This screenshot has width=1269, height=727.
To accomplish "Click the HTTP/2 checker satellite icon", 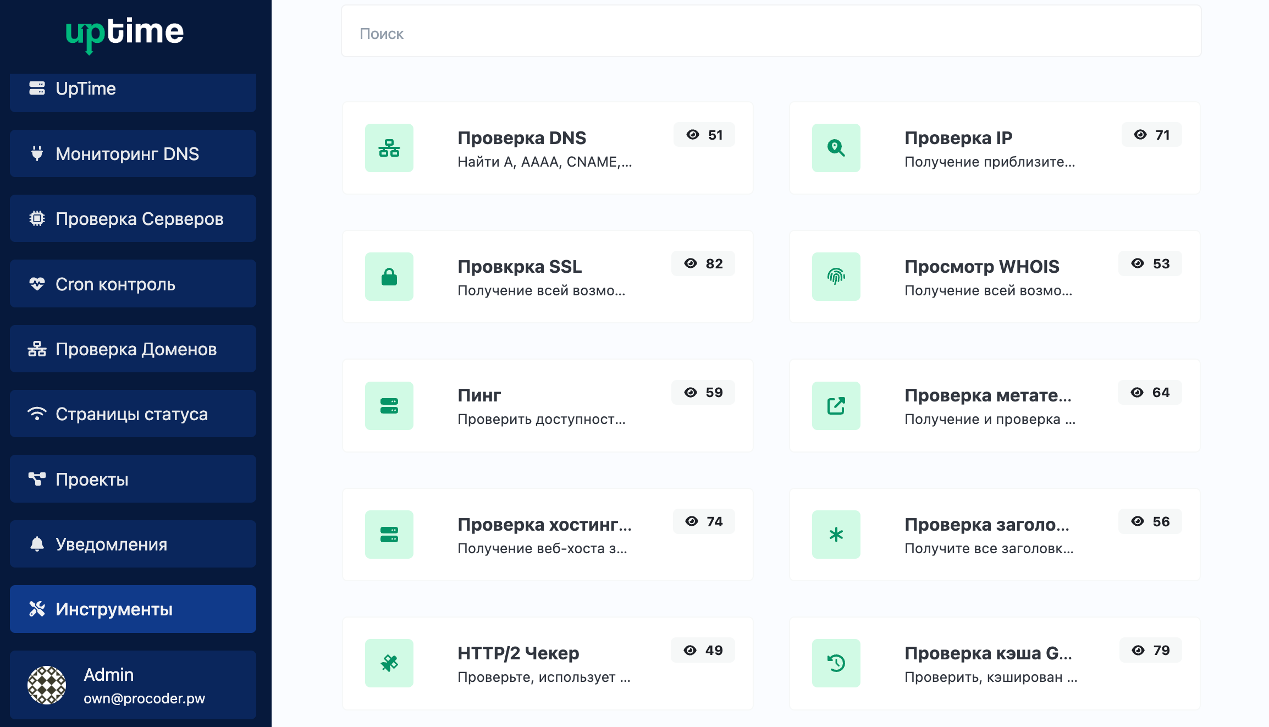I will 389,663.
